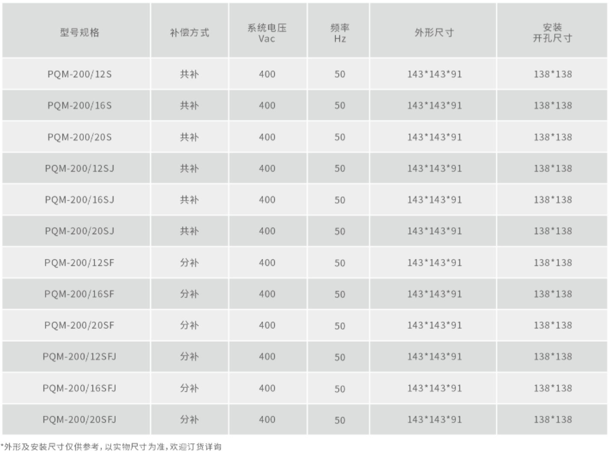The image size is (609, 459).
Task: Select the 外形尺寸 header cell
Action: [x=433, y=31]
